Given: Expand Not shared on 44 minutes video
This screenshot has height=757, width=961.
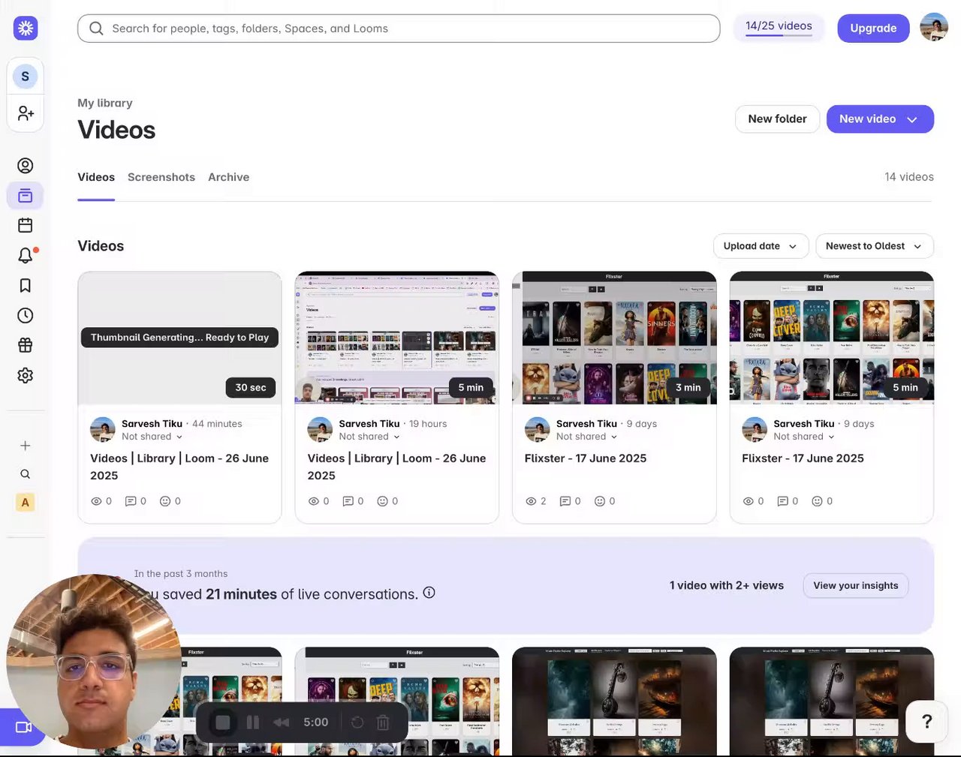Looking at the screenshot, I should 152,437.
